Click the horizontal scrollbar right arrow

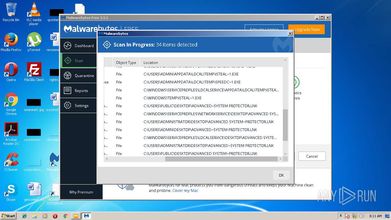(280, 159)
